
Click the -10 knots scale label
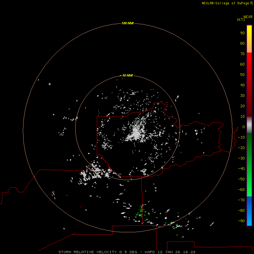pos(241,137)
